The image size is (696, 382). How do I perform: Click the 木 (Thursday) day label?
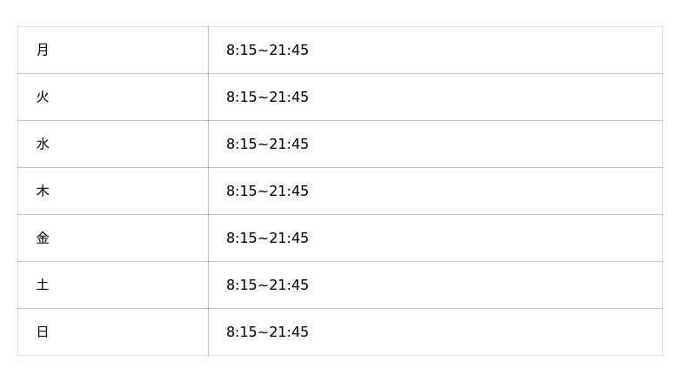pyautogui.click(x=43, y=191)
